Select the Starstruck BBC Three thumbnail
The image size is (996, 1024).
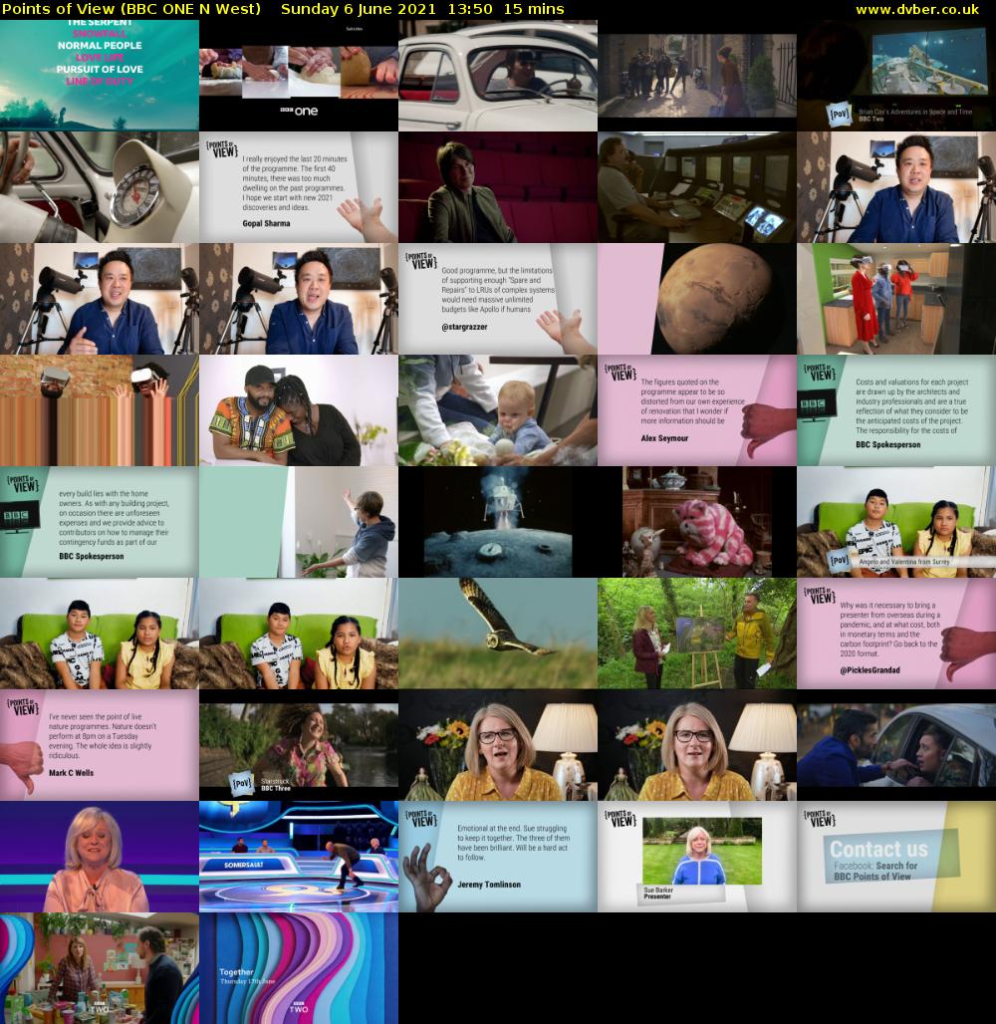(x=299, y=745)
